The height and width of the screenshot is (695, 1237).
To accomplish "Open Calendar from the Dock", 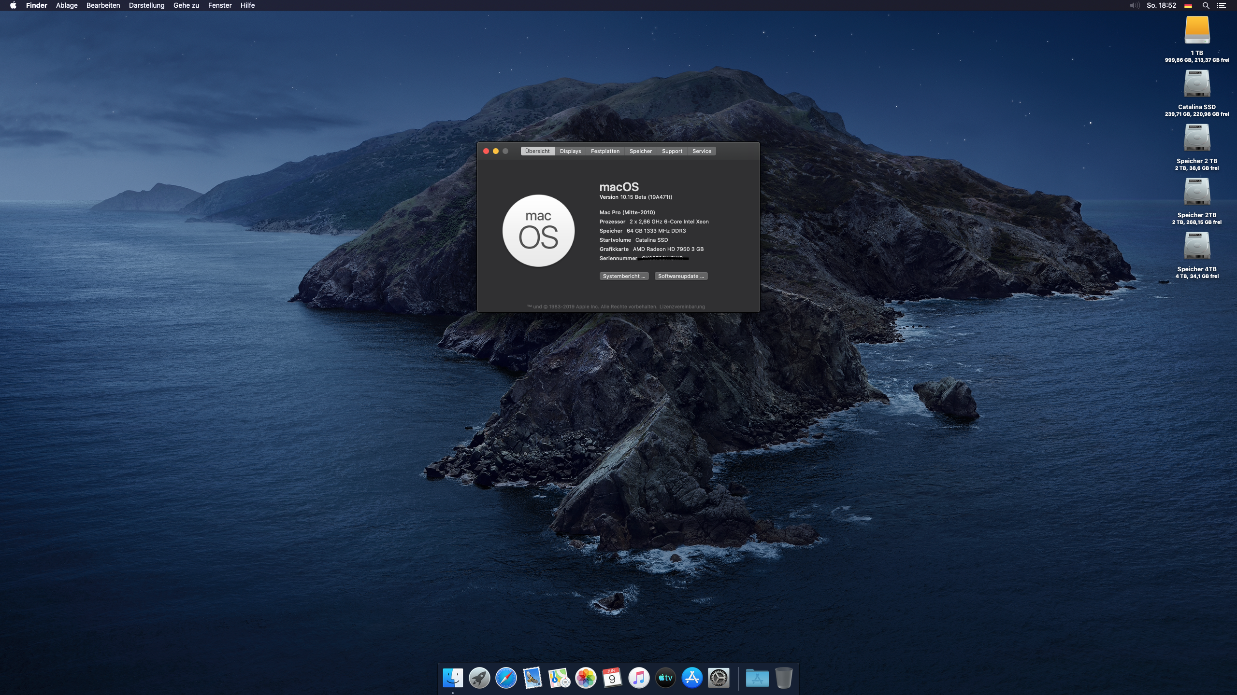I will point(612,678).
